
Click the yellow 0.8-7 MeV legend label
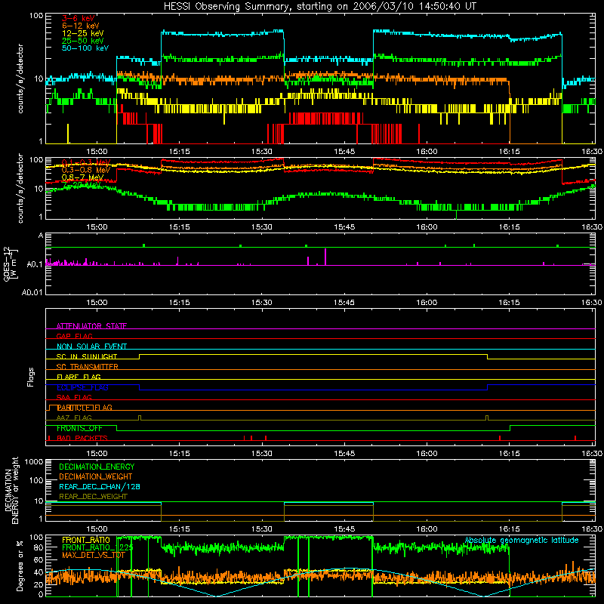click(x=83, y=177)
